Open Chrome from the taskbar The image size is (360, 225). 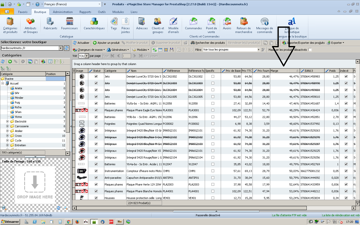coord(68,222)
